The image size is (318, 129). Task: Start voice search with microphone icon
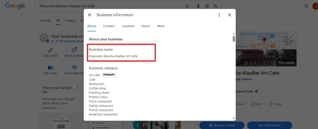[x=198, y=6]
